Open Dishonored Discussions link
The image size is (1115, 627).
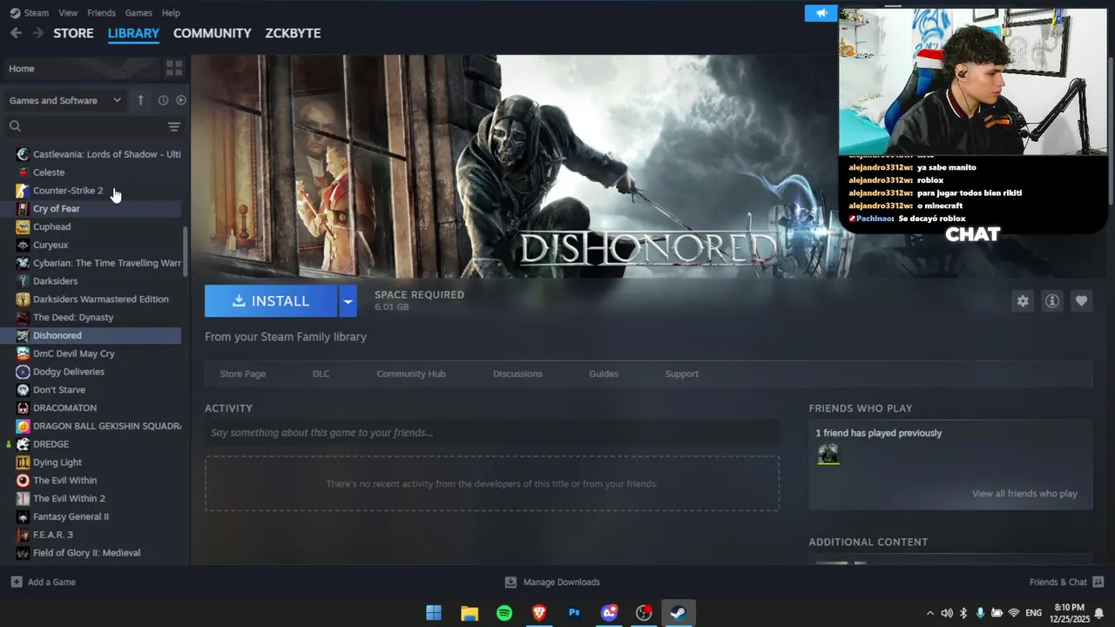click(517, 374)
